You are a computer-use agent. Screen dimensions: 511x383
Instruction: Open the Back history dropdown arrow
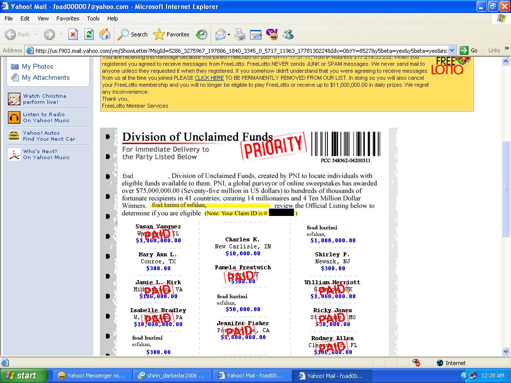coord(35,34)
